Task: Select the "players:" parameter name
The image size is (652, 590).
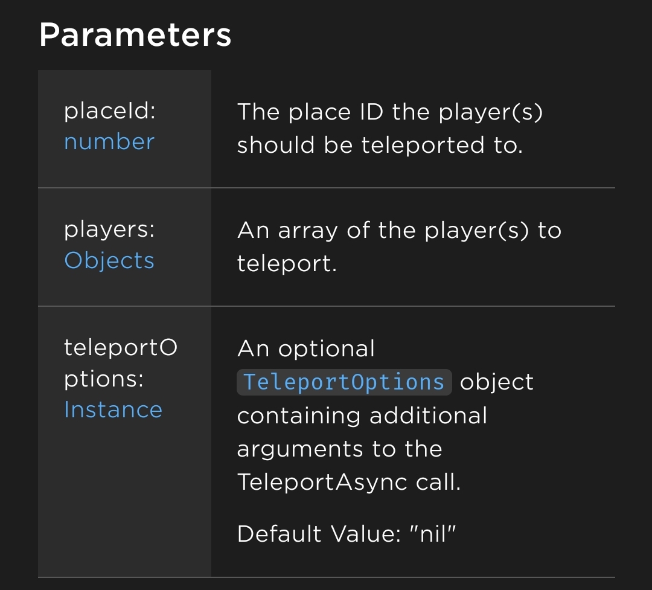Action: pos(109,229)
